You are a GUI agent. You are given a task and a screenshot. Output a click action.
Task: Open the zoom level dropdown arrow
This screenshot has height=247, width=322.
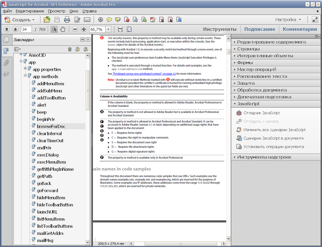click(x=108, y=29)
